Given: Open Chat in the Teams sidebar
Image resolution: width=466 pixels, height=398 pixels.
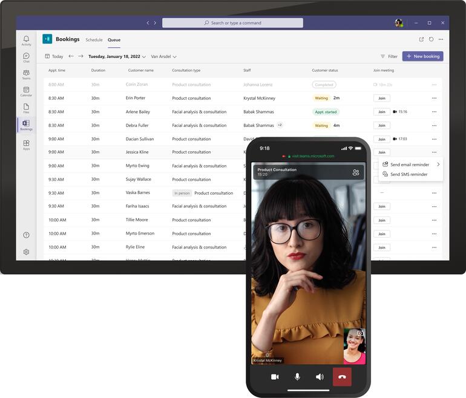Looking at the screenshot, I should pyautogui.click(x=26, y=57).
